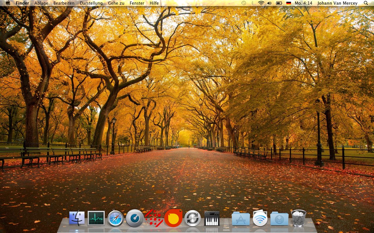The height and width of the screenshot is (233, 374).
Task: Click the Johann Van Mercey user menu
Action: [x=337, y=3]
